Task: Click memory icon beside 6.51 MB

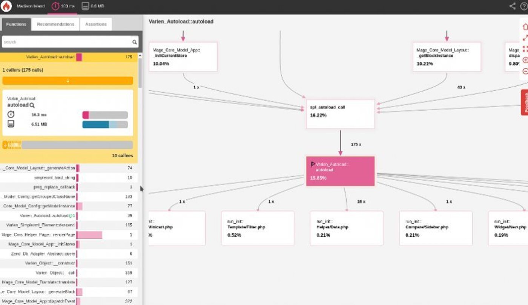Action: click(x=11, y=124)
